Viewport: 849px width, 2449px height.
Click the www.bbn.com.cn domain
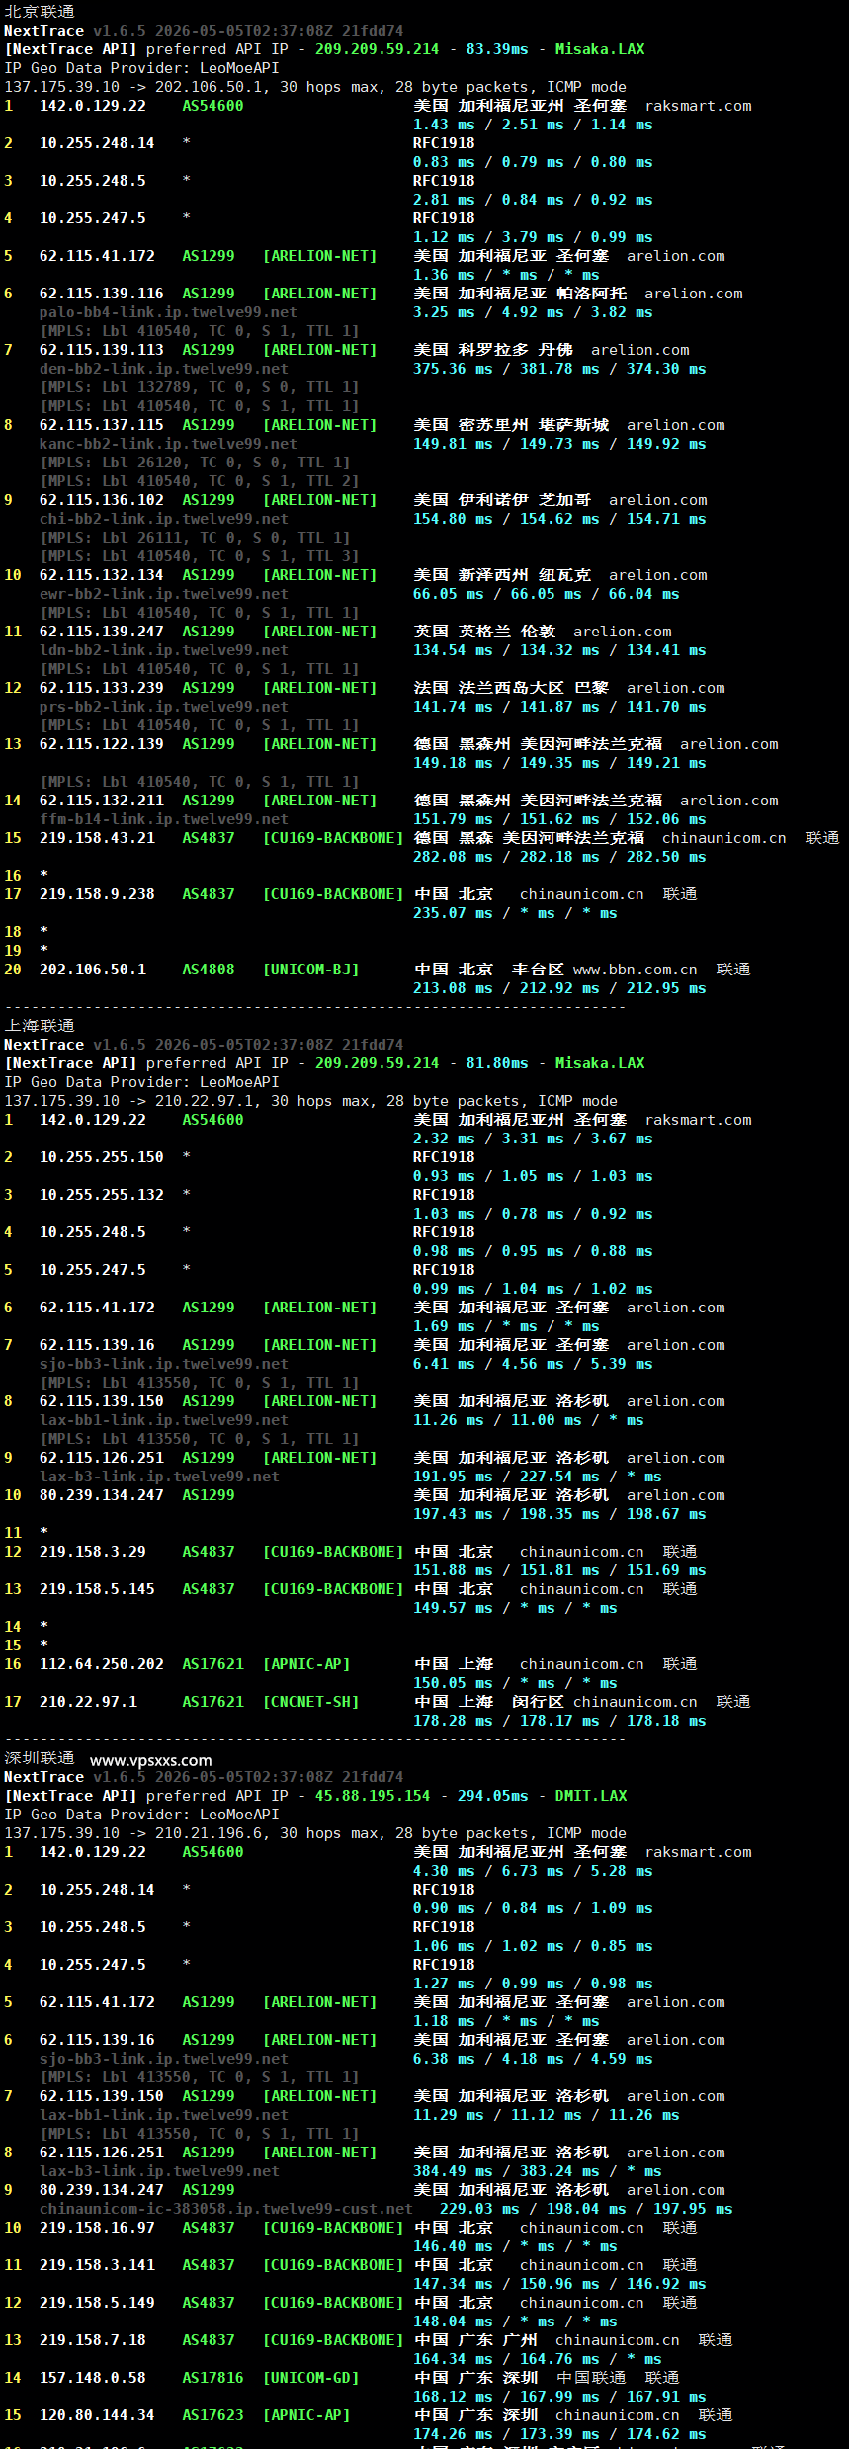pyautogui.click(x=636, y=970)
